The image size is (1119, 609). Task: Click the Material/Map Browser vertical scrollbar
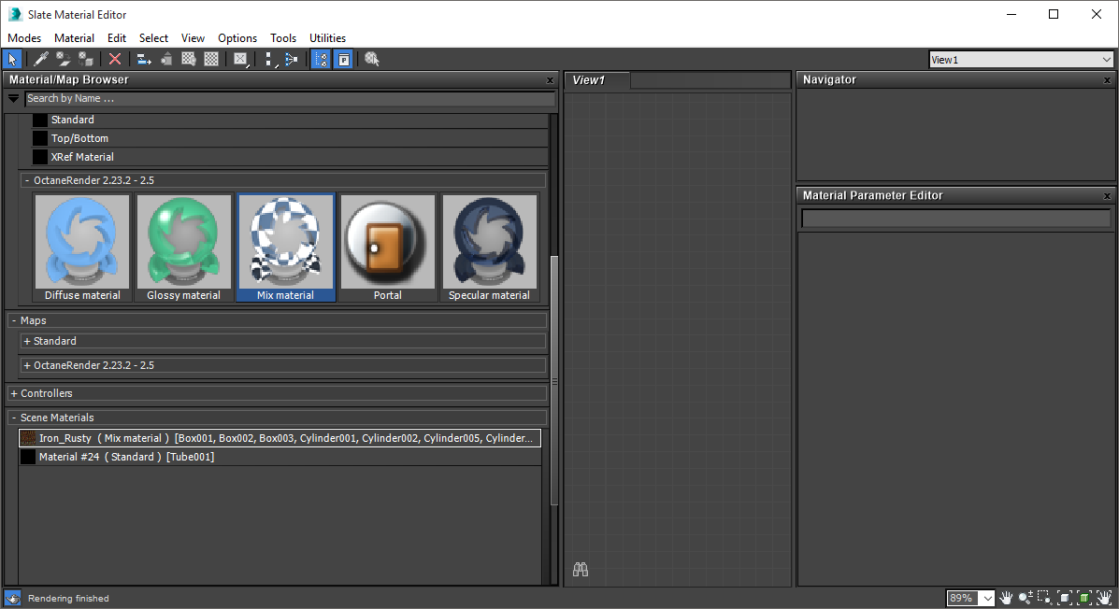(x=553, y=380)
